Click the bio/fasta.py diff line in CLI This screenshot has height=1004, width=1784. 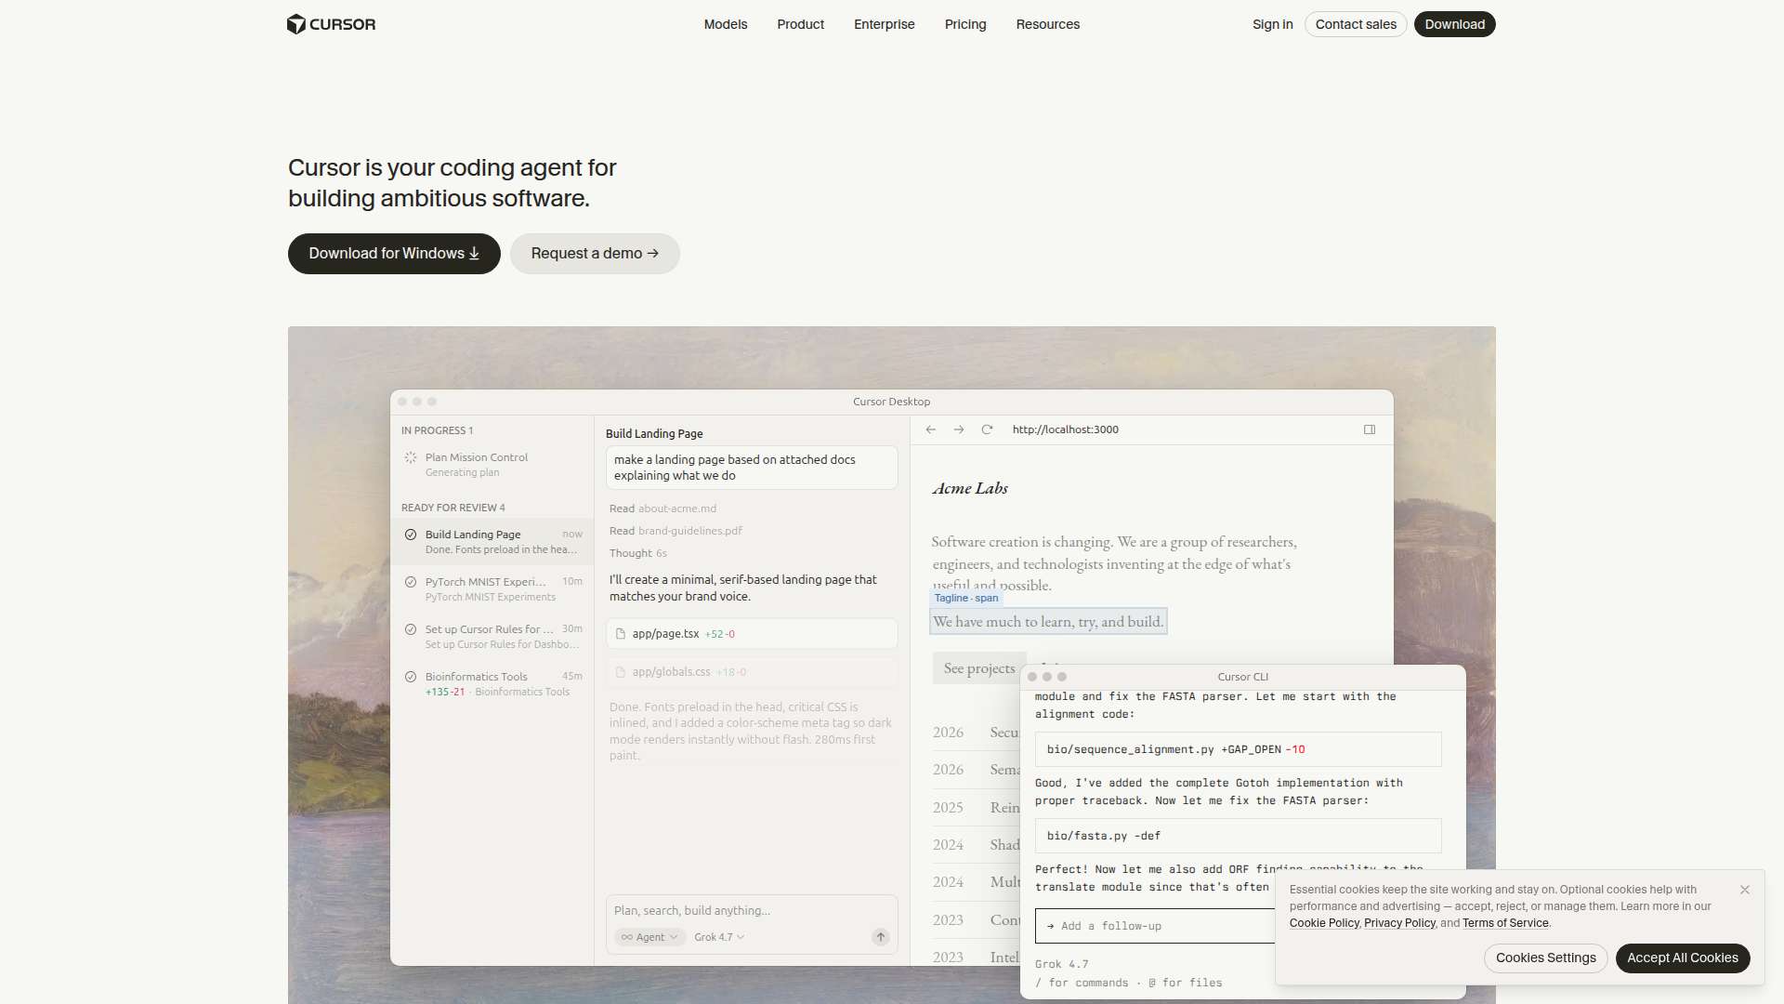click(x=1239, y=836)
